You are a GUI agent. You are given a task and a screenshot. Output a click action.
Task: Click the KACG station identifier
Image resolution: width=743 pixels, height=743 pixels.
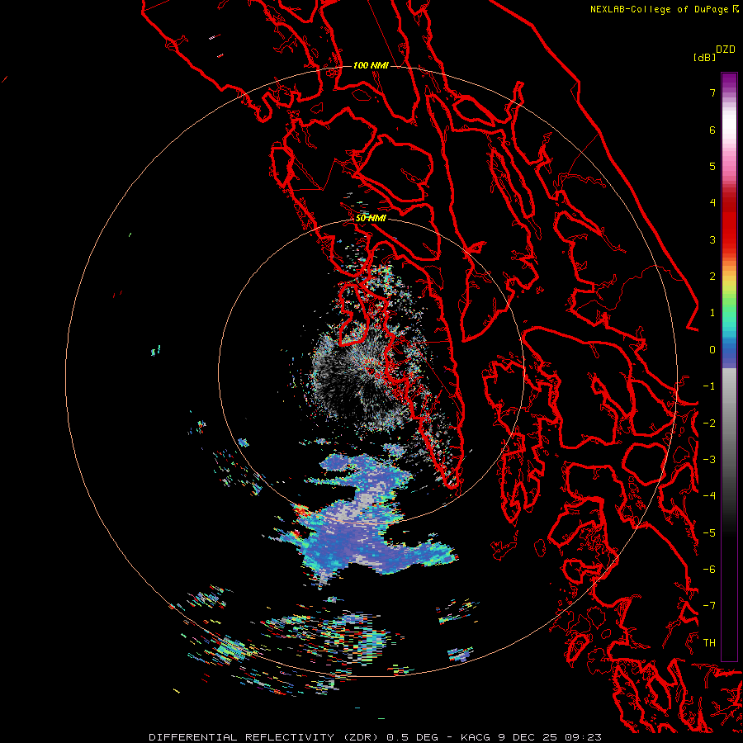[x=476, y=737]
